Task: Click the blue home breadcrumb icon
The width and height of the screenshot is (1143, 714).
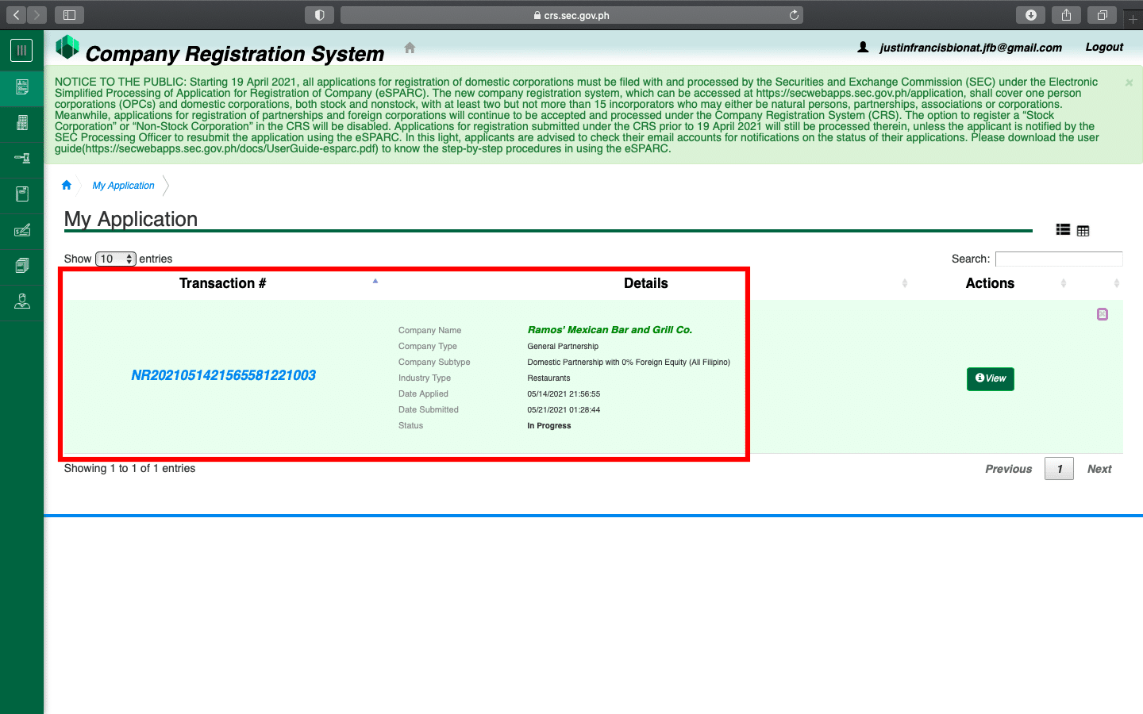Action: 67,186
